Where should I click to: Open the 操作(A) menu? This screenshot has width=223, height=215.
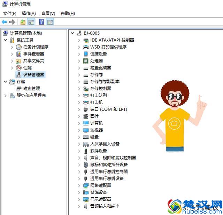29,14
